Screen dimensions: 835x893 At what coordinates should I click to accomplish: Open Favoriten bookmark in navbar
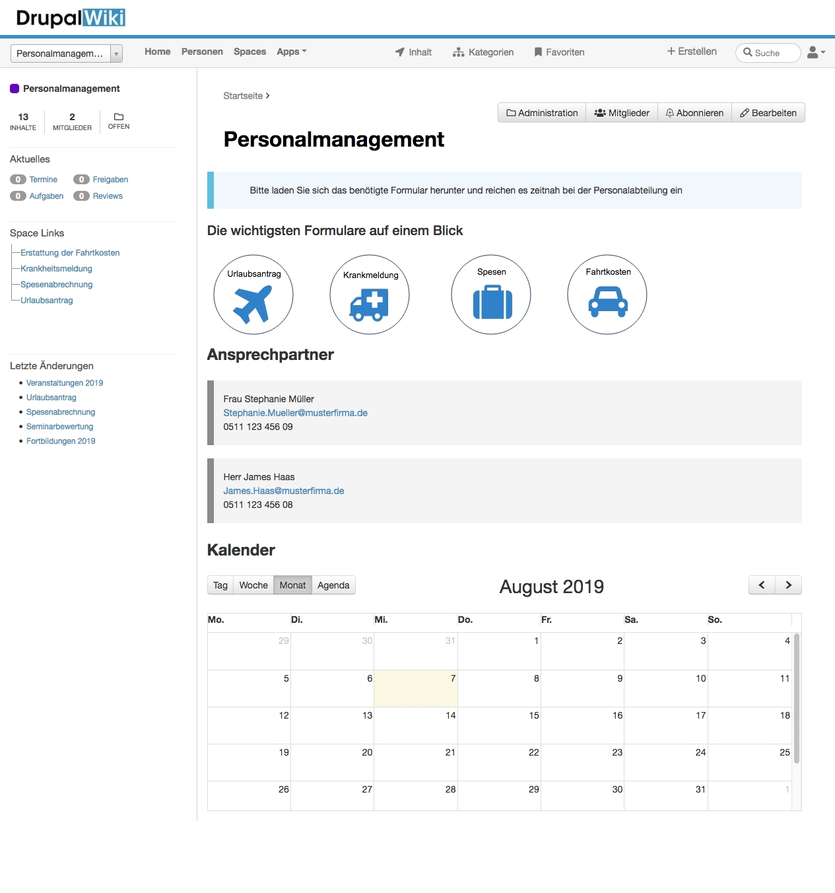[x=559, y=52]
